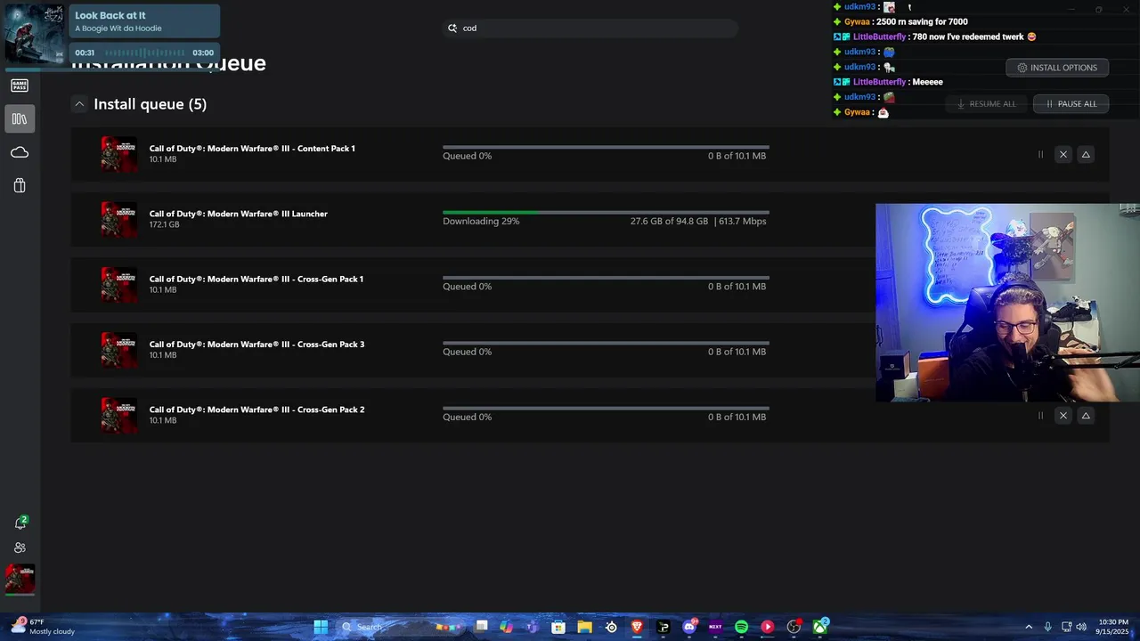Open OBS Studio from taskbar
This screenshot has width=1140, height=641.
tap(794, 627)
